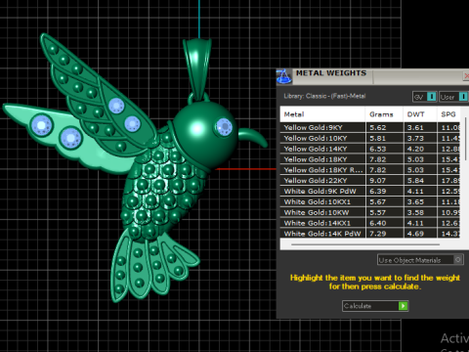Click the 3.73 DWT value

(415, 138)
